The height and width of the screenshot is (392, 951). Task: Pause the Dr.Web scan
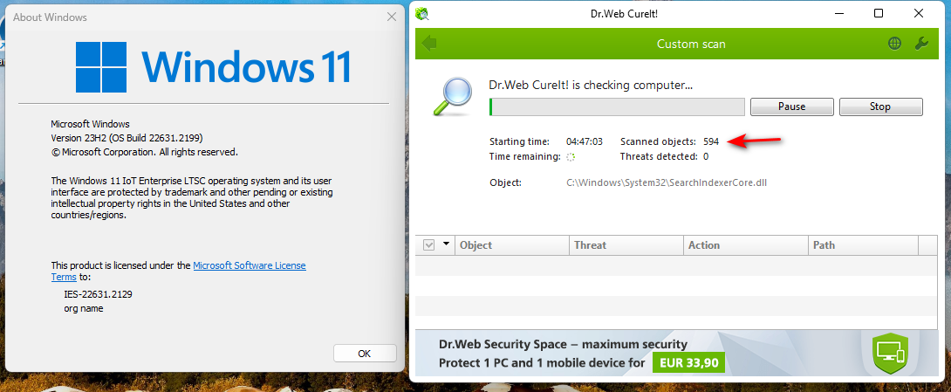[x=791, y=107]
